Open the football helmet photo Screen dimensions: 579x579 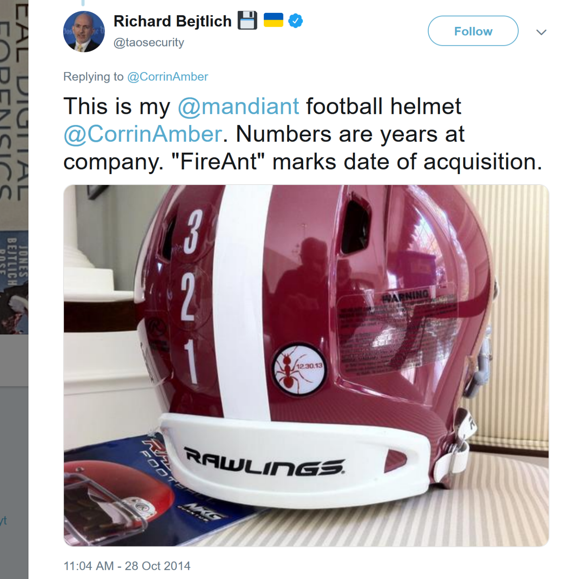[306, 365]
